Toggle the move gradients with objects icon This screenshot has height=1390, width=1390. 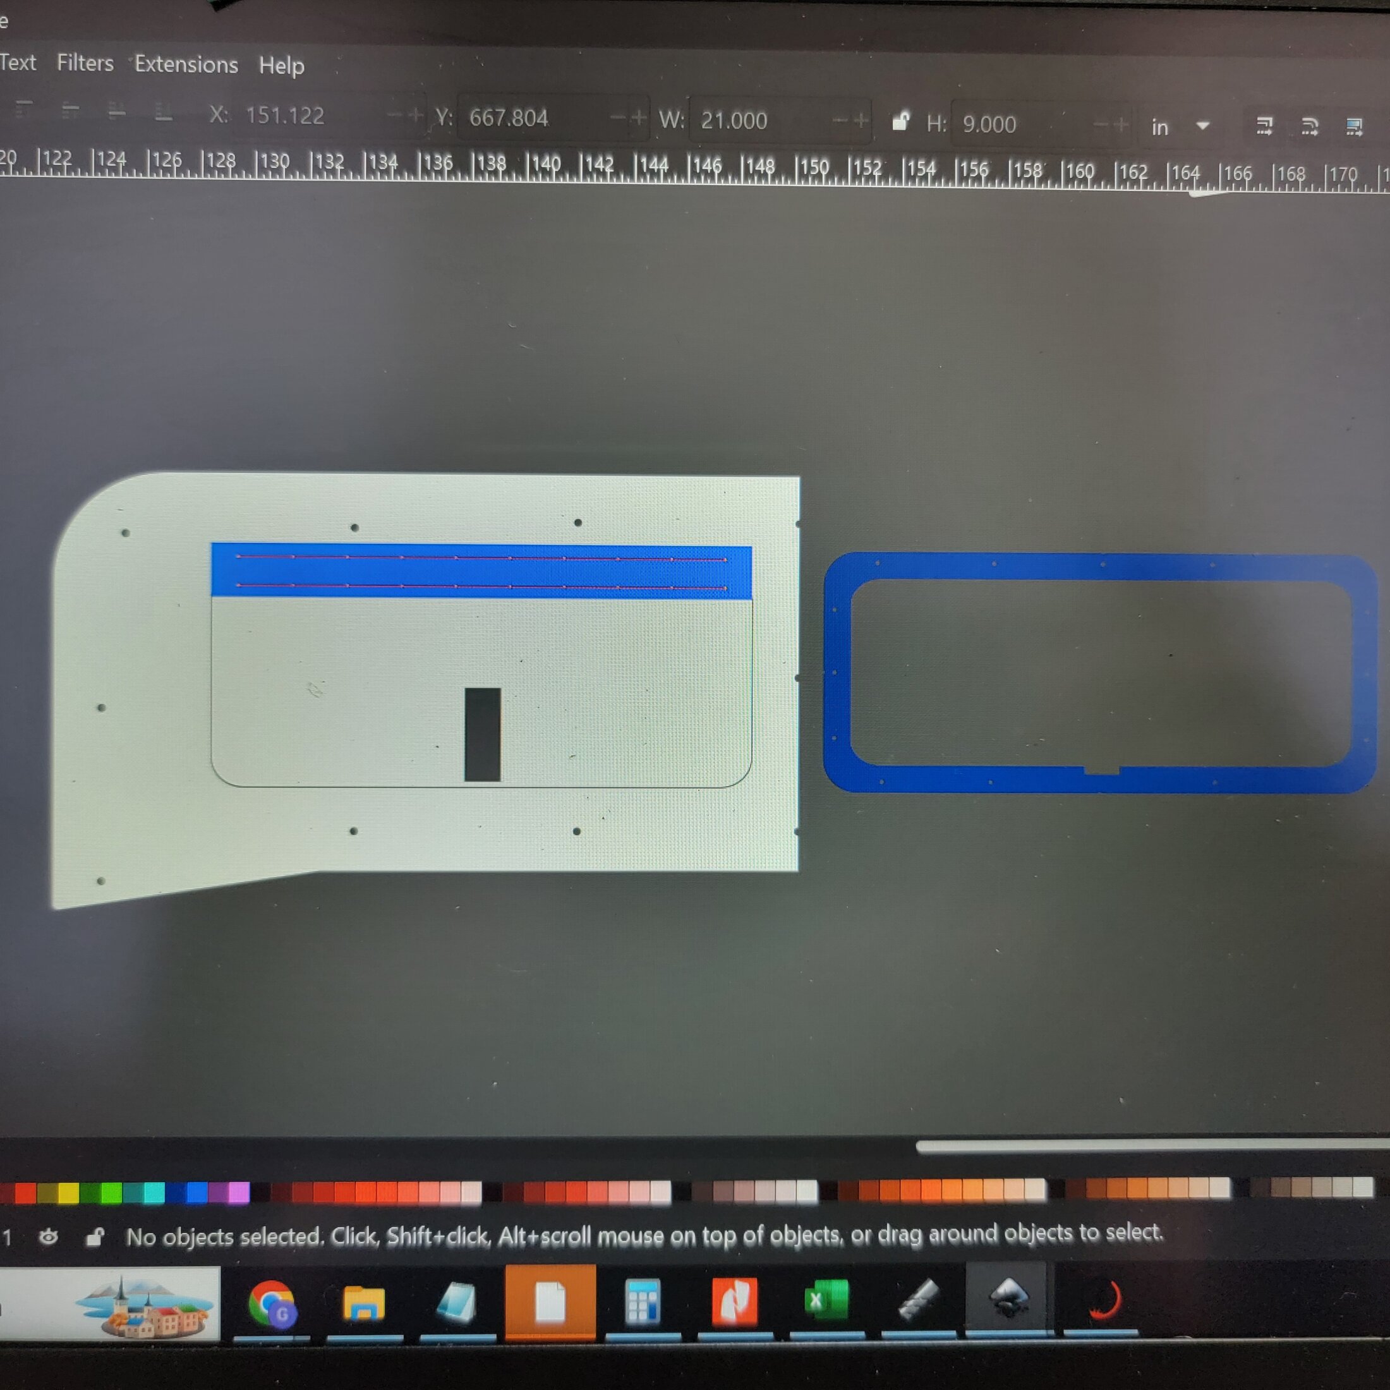(1354, 128)
